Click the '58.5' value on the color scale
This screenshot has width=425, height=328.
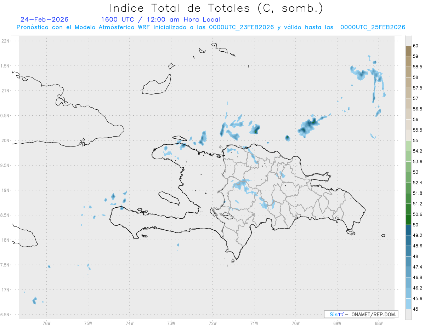[418, 67]
